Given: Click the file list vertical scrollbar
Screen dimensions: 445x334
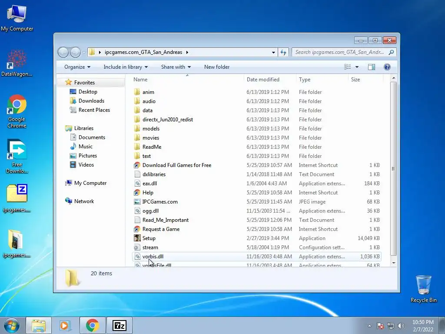Looking at the screenshot, I should click(x=393, y=169).
